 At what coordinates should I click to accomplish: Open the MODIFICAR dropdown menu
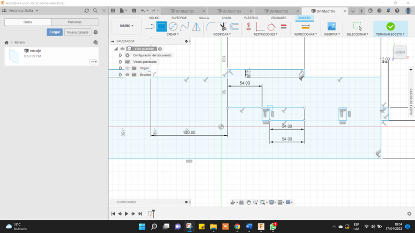point(222,34)
